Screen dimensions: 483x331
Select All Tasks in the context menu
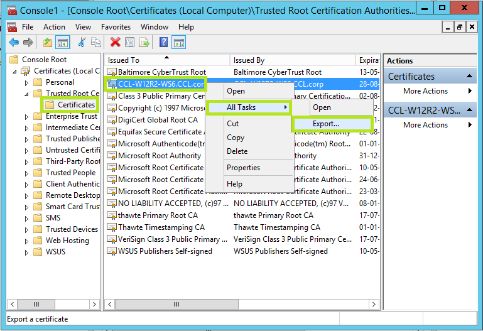point(249,107)
